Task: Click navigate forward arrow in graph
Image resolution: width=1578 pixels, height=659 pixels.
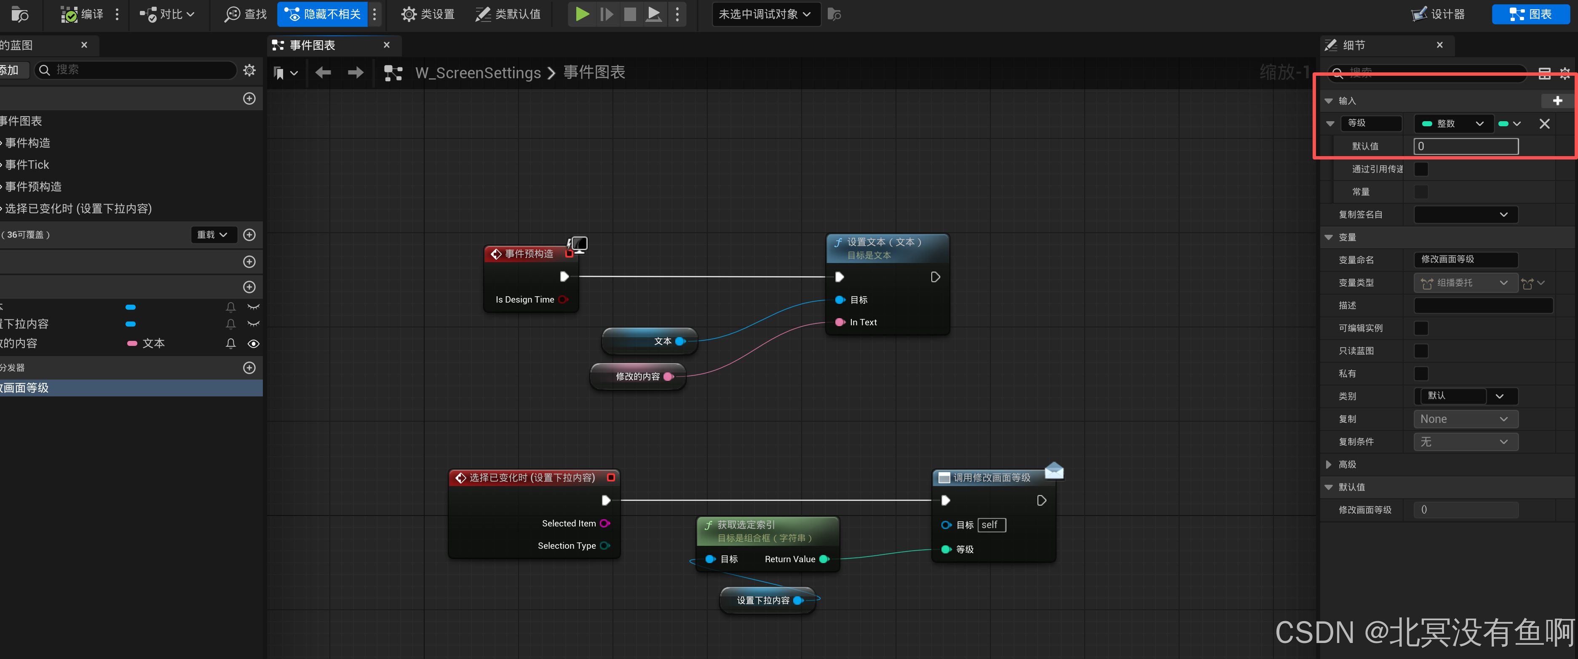Action: 355,73
